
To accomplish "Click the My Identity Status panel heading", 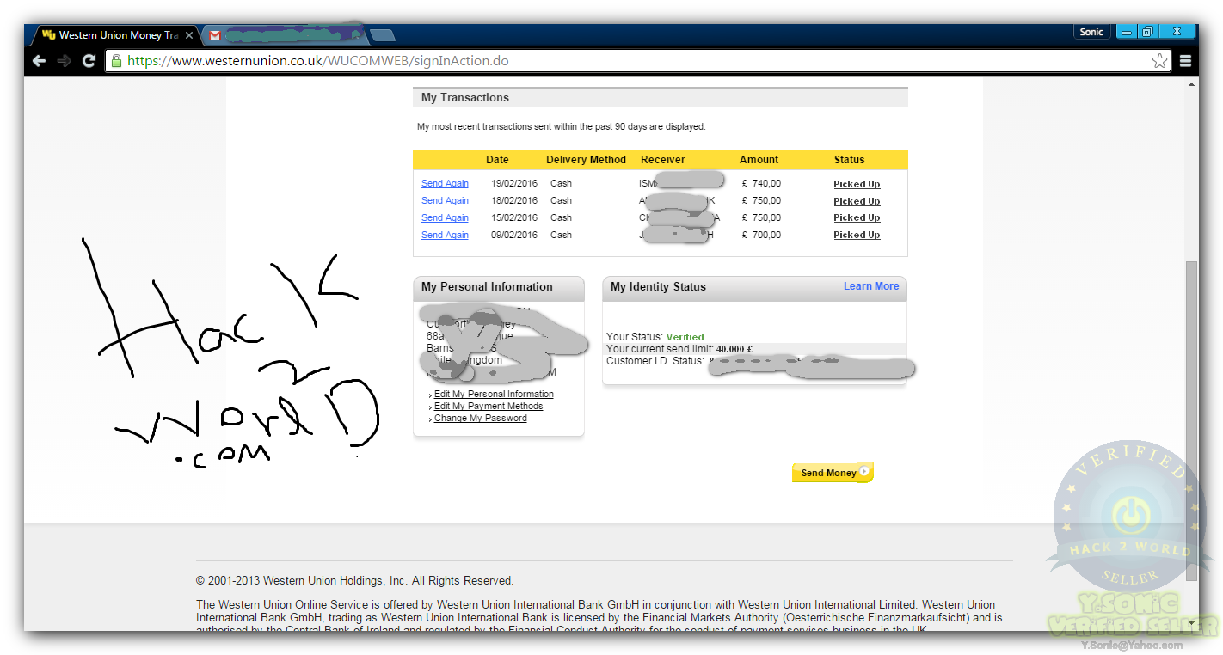I will point(658,287).
